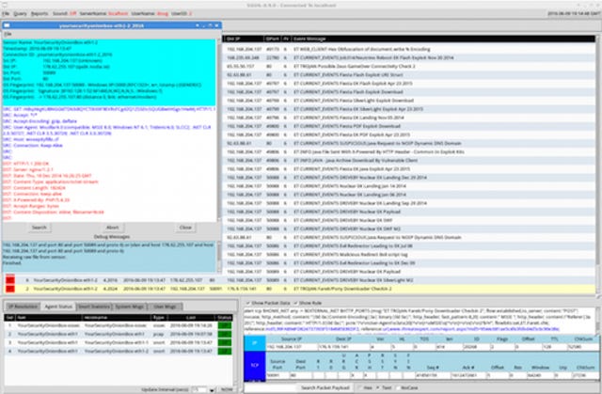This screenshot has height=394, width=602.
Task: Toggle the Show Packet Data checkbox
Action: coord(246,303)
